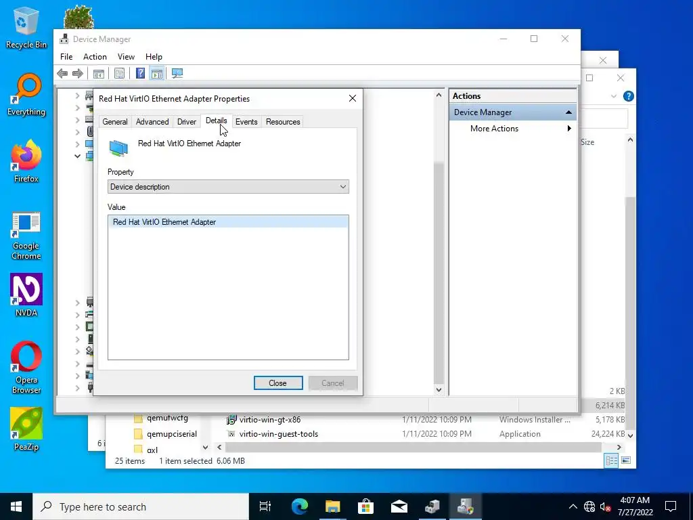The image size is (693, 520).
Task: Open Microsoft Store from the taskbar
Action: (x=365, y=506)
